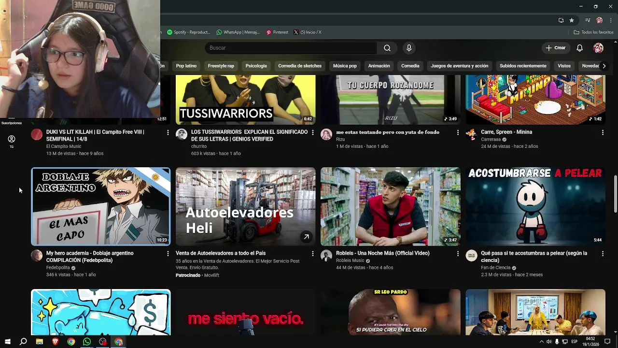Open WhatsApp from the taskbar
This screenshot has height=348, width=618.
(x=87, y=342)
